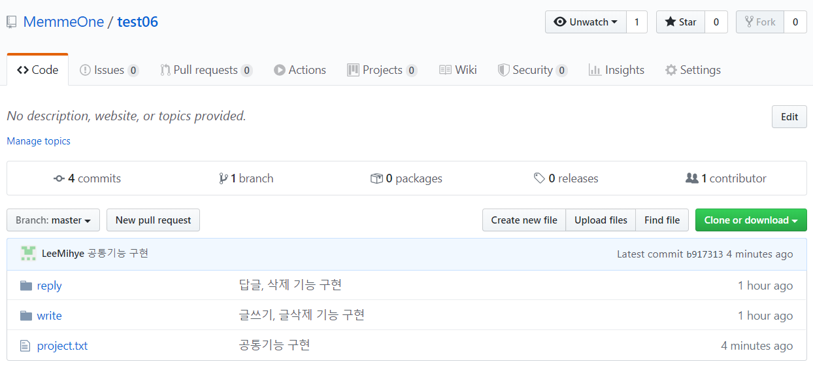Screen dimensions: 813x368
Task: Click the Edit description button
Action: click(x=789, y=116)
